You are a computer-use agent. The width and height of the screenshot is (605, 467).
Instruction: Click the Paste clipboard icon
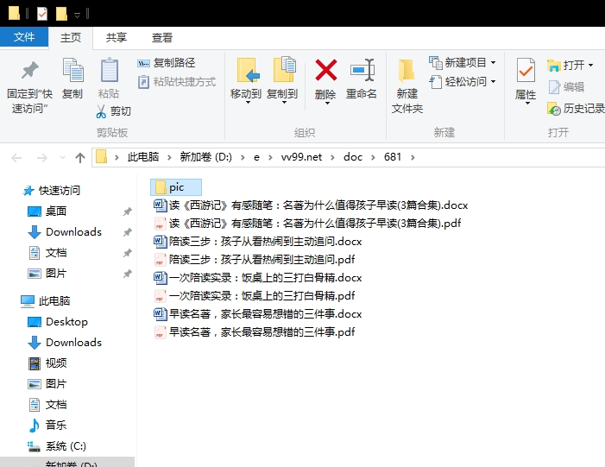click(110, 70)
